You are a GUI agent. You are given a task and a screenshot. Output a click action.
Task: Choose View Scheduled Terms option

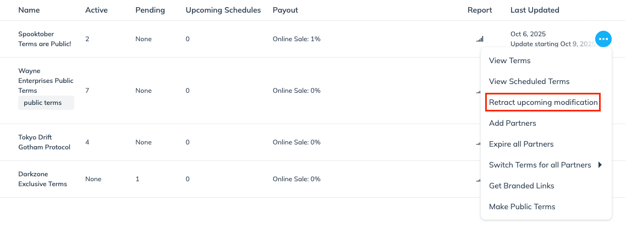[529, 81]
